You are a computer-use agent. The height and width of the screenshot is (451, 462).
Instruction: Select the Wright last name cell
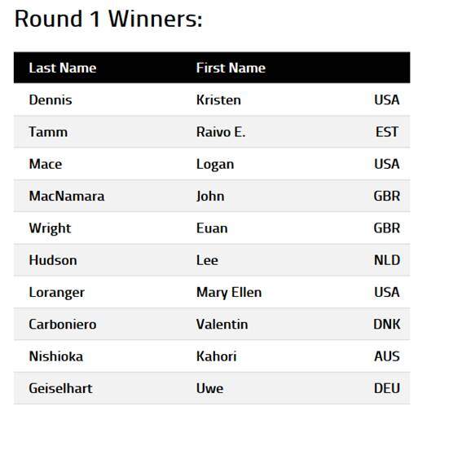click(x=50, y=228)
